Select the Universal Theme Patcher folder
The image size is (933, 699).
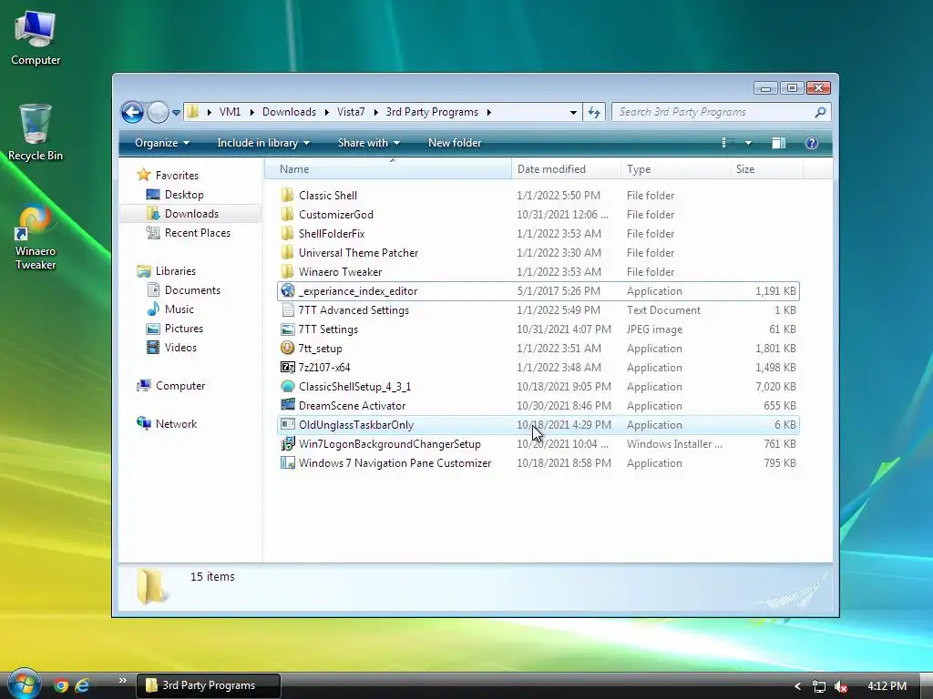click(x=538, y=253)
